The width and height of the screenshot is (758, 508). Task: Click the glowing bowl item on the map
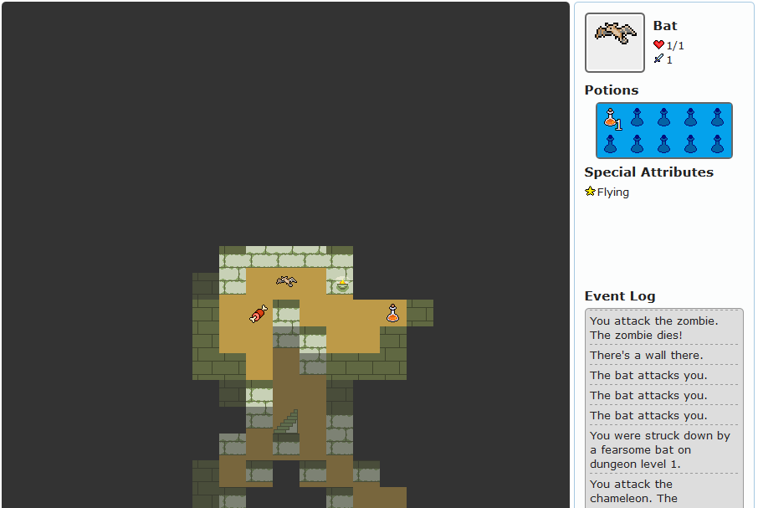click(342, 285)
